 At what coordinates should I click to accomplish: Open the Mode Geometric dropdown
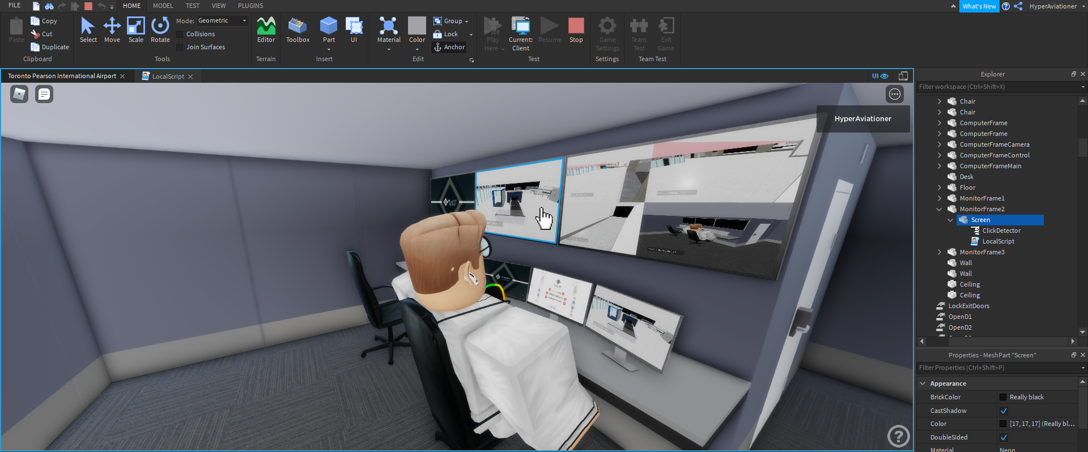pos(222,20)
